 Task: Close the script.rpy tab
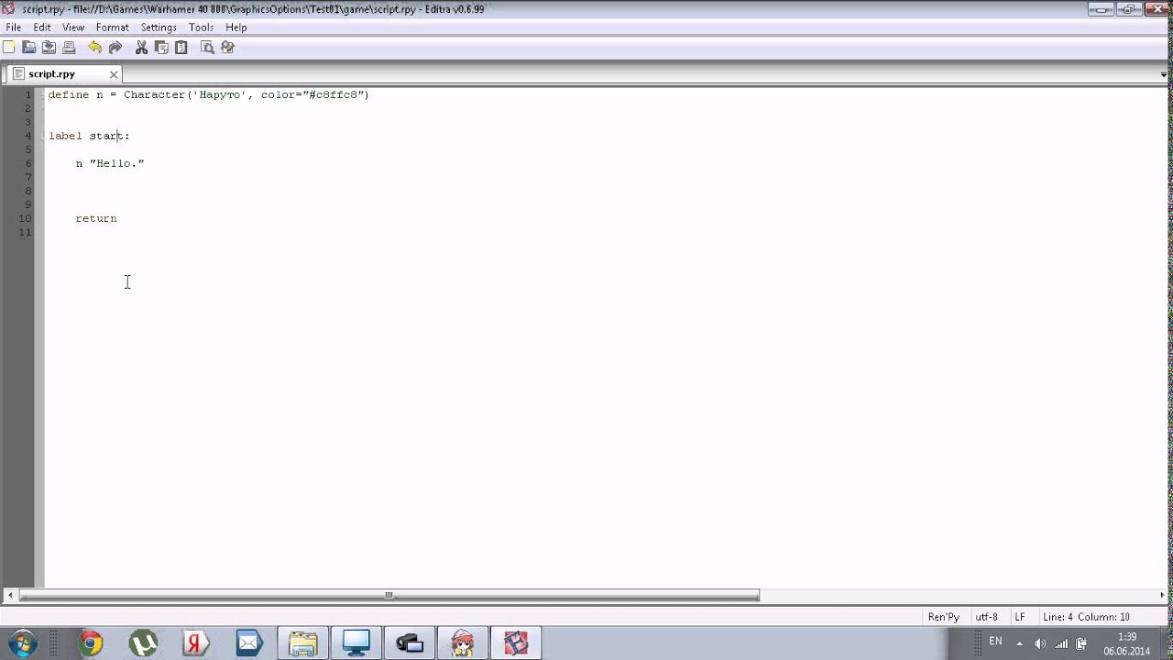coord(114,74)
